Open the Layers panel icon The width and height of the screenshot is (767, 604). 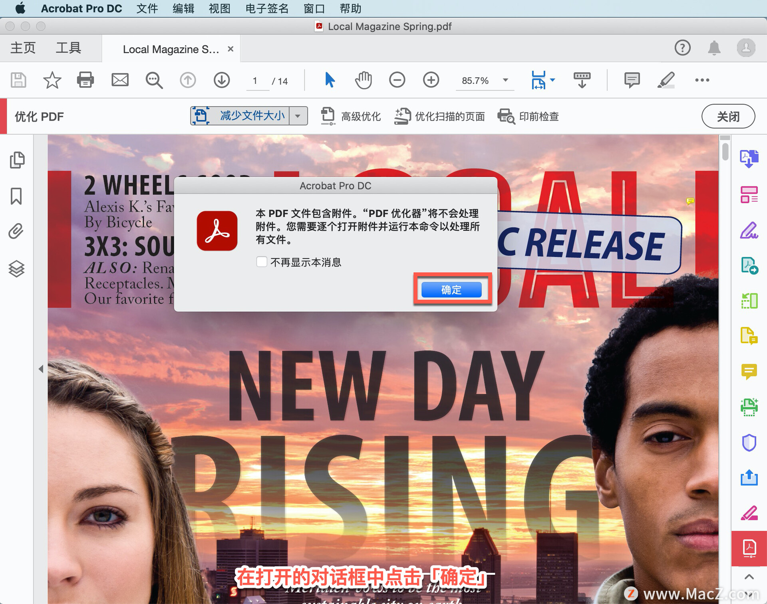(16, 268)
